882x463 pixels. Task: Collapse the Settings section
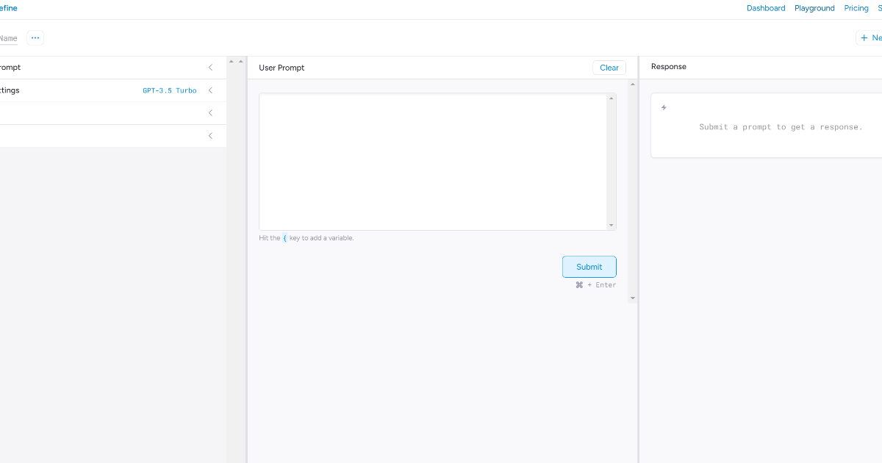210,90
